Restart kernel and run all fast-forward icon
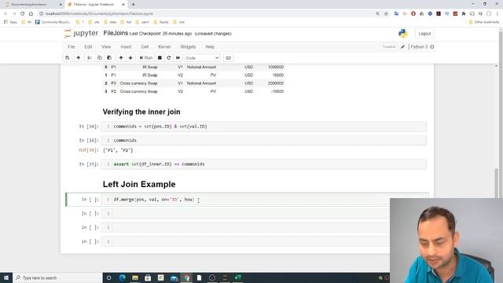The width and height of the screenshot is (503, 283). (178, 57)
